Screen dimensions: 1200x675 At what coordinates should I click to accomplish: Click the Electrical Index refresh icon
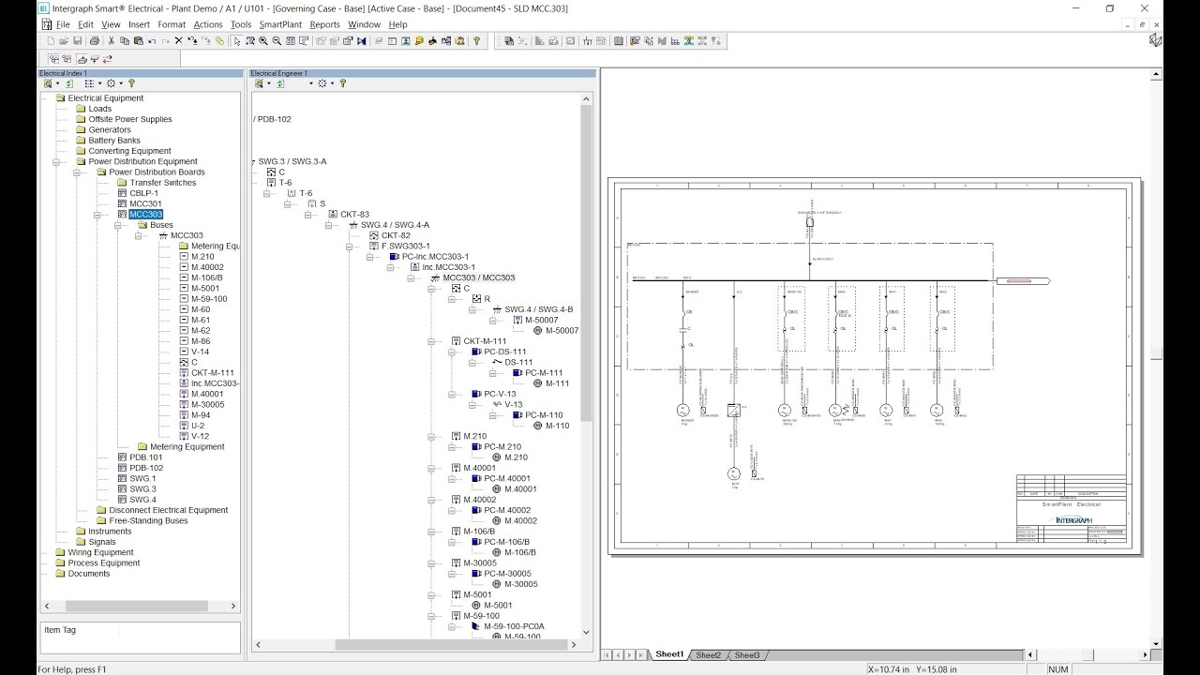click(69, 83)
